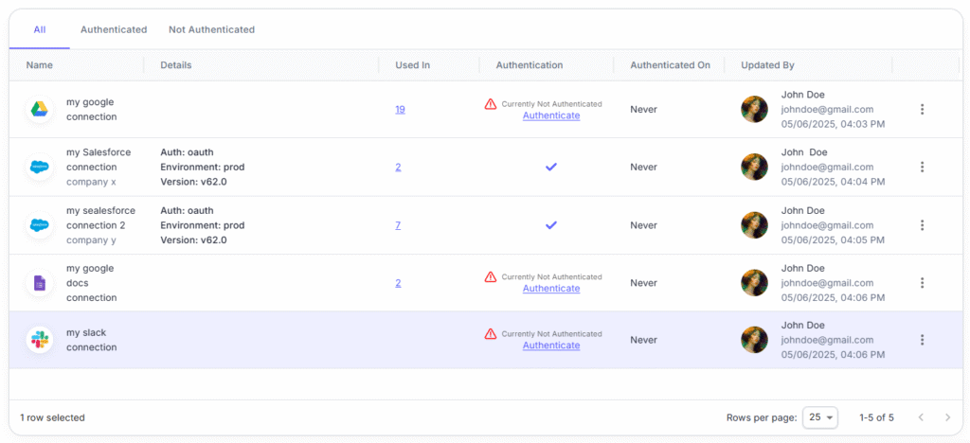Click the Slack logo icon

pyautogui.click(x=40, y=340)
